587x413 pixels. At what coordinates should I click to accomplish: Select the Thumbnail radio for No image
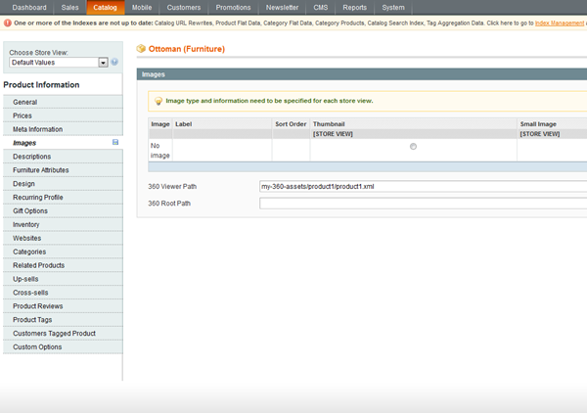coord(413,147)
